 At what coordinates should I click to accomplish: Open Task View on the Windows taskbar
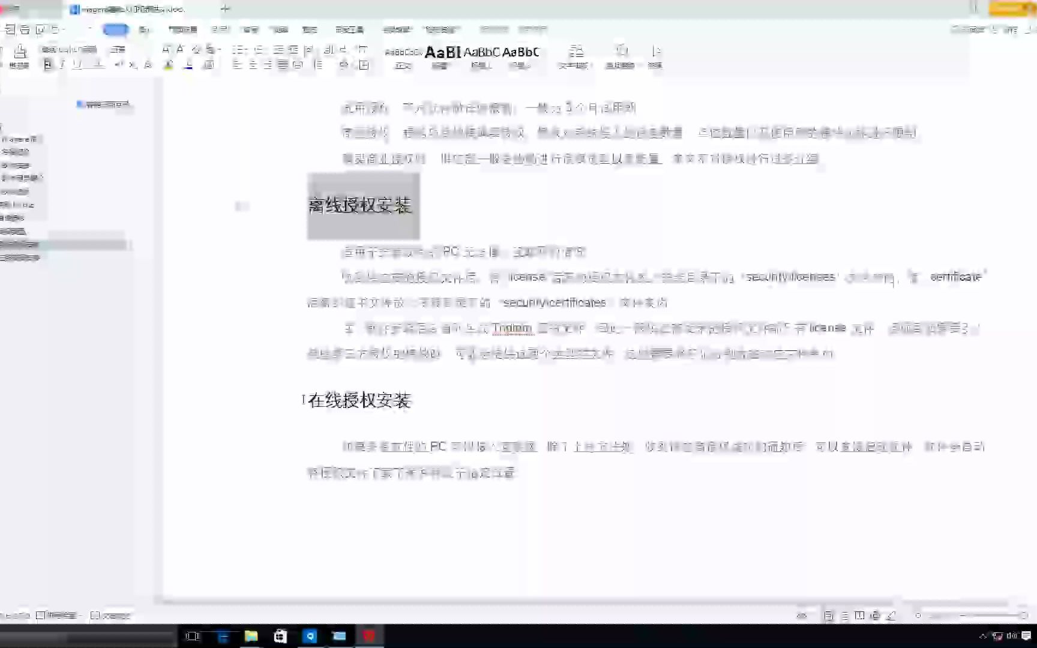coord(193,636)
